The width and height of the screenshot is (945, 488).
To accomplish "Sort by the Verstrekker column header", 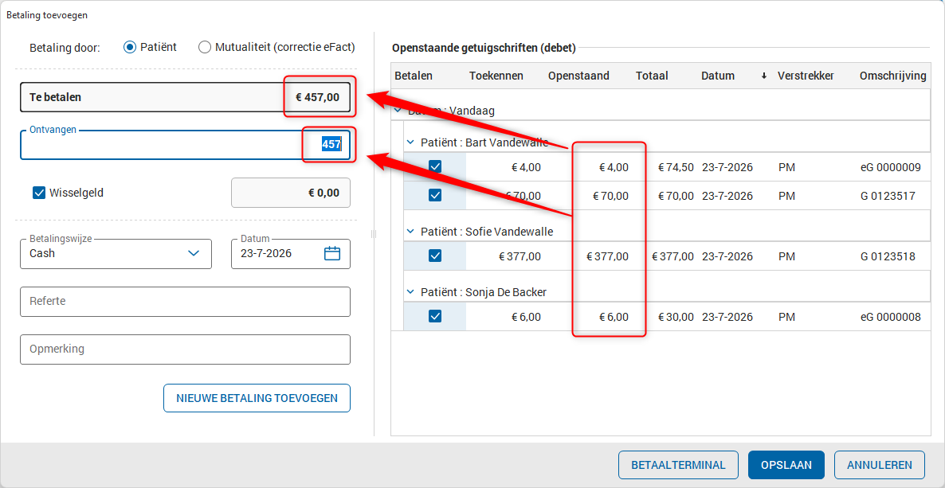I will tap(806, 76).
